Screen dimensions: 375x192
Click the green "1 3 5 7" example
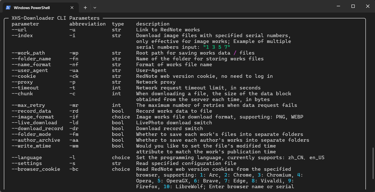coord(216,47)
